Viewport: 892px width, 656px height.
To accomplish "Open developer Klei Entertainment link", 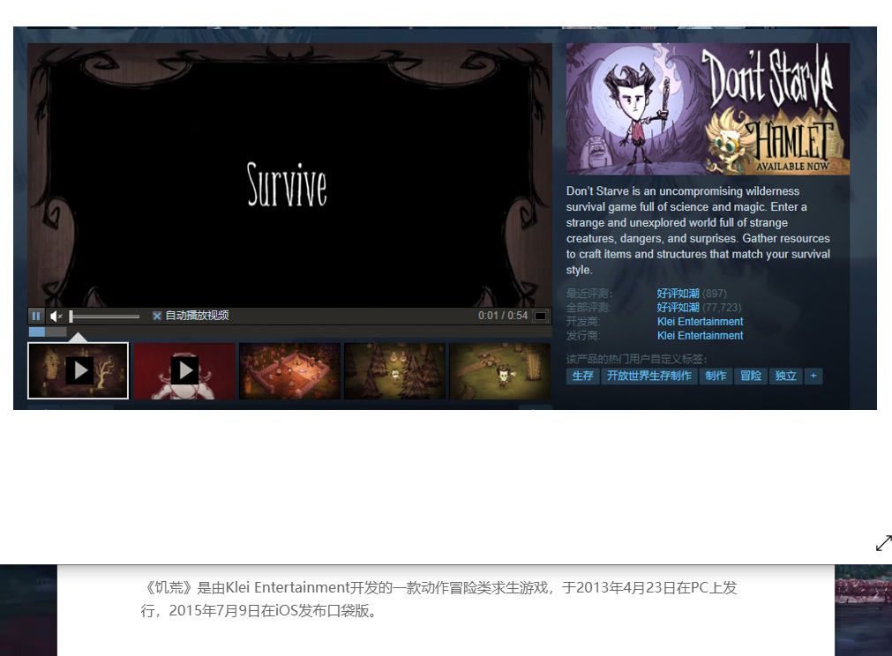I will click(700, 322).
